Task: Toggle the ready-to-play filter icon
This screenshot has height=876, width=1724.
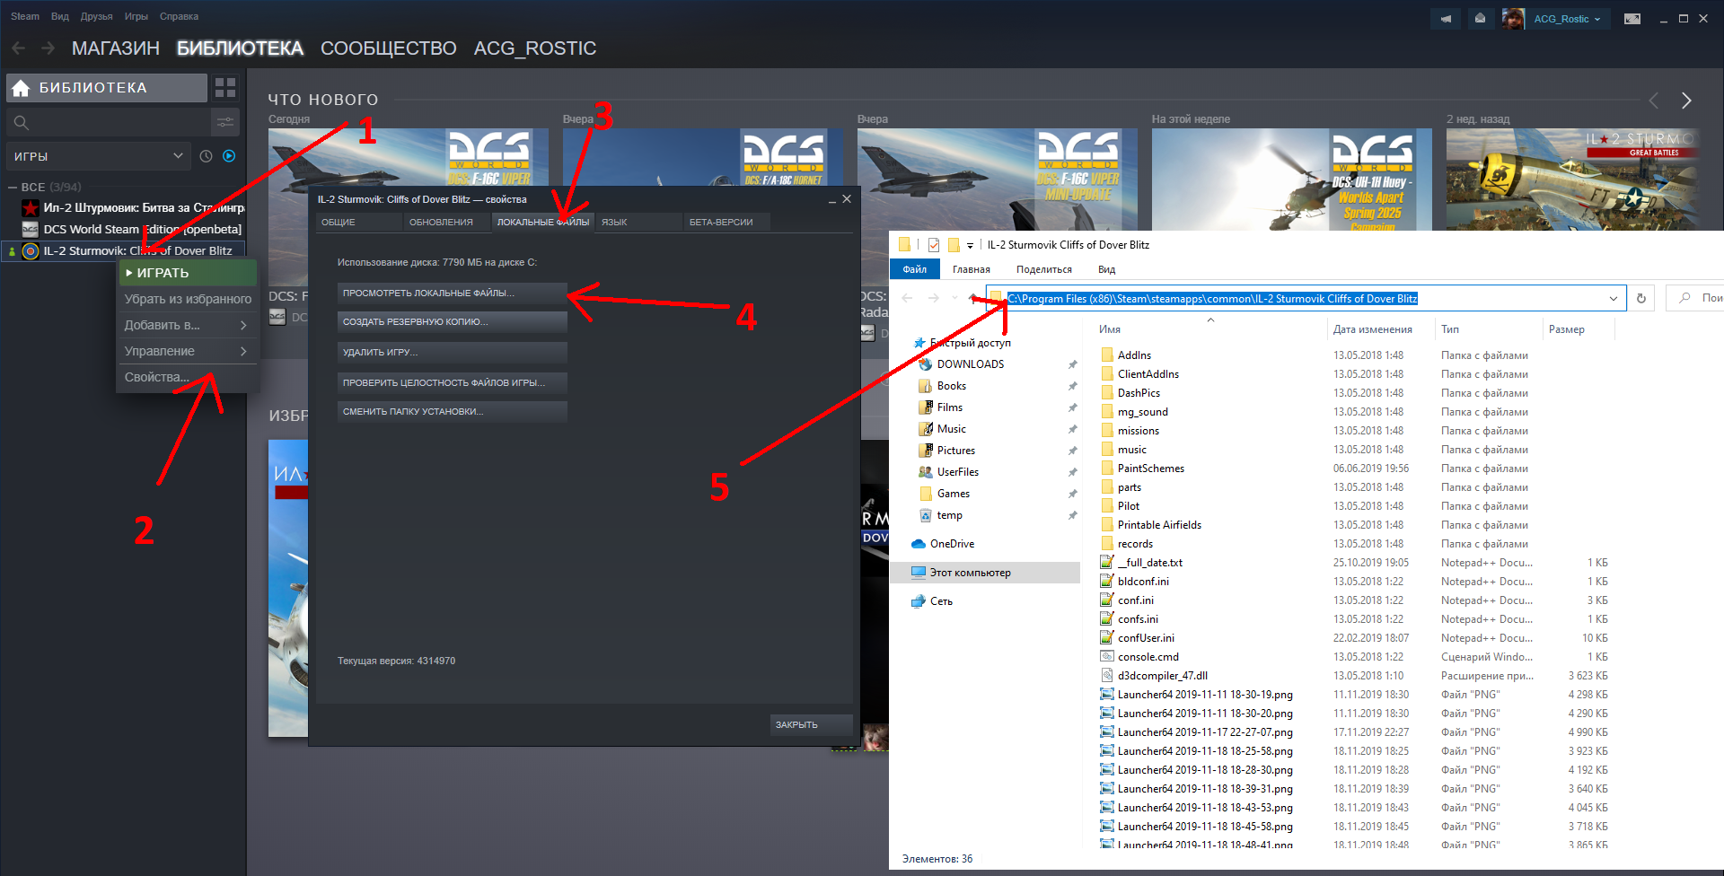Action: (x=229, y=156)
